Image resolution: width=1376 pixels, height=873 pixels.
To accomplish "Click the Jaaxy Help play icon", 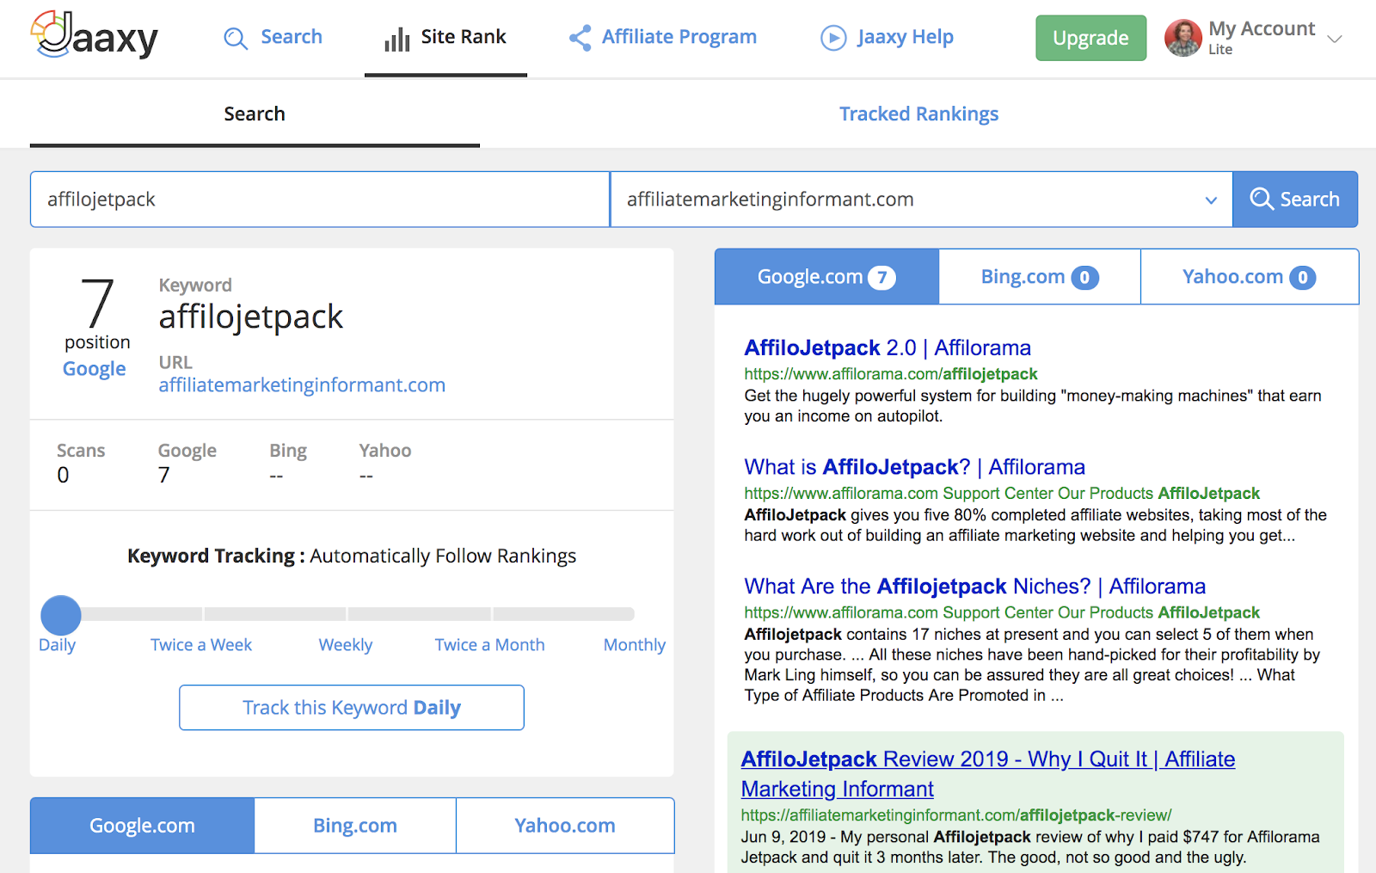I will point(833,38).
